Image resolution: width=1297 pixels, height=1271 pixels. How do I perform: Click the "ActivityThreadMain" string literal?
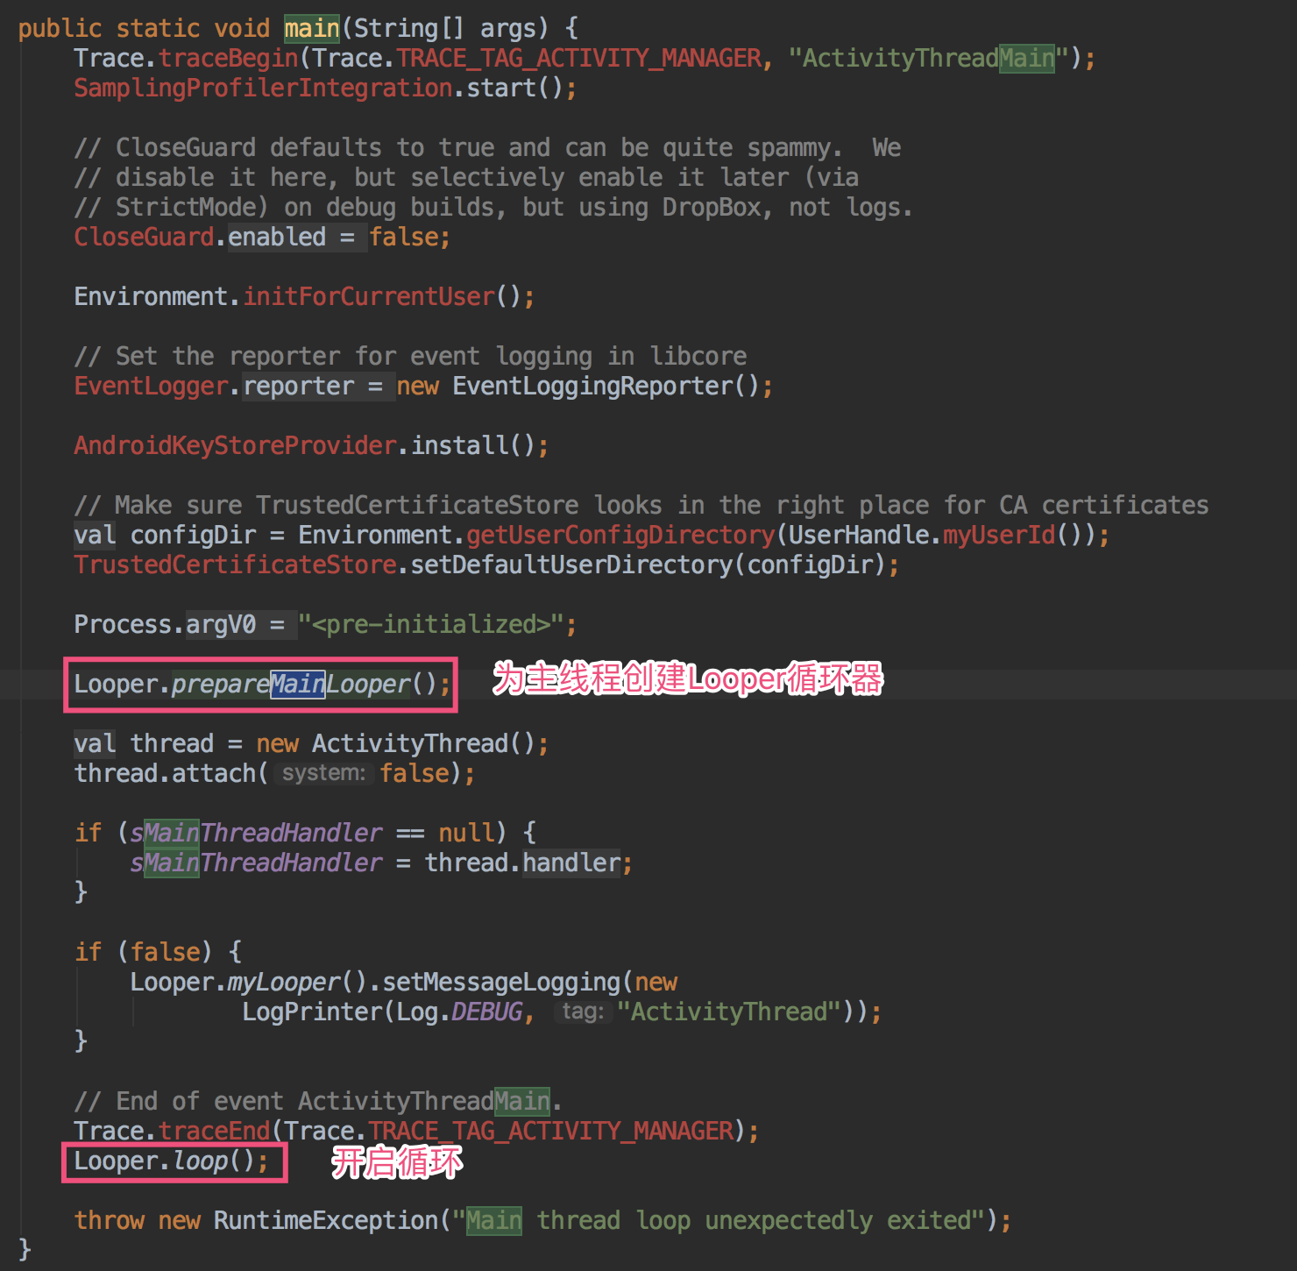click(929, 58)
